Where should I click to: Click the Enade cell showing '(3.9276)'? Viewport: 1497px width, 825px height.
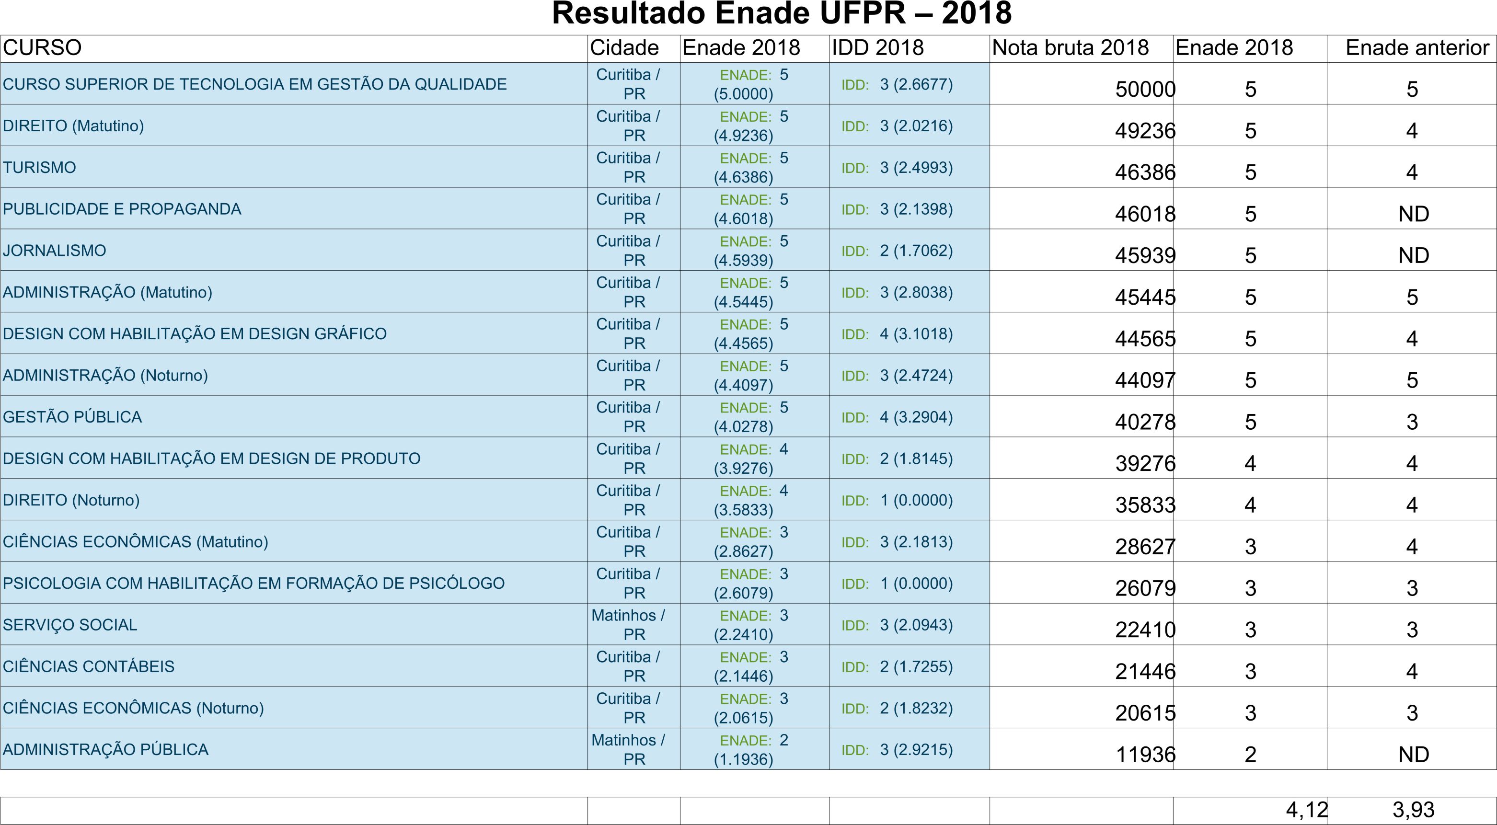pyautogui.click(x=755, y=458)
